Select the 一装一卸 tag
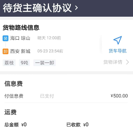This screenshot has width=133, height=130. coord(45,63)
